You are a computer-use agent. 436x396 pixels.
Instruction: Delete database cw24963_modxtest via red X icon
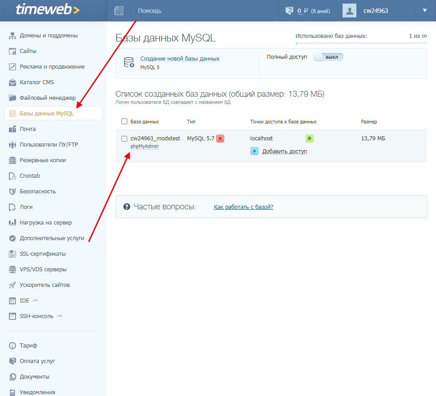(219, 139)
